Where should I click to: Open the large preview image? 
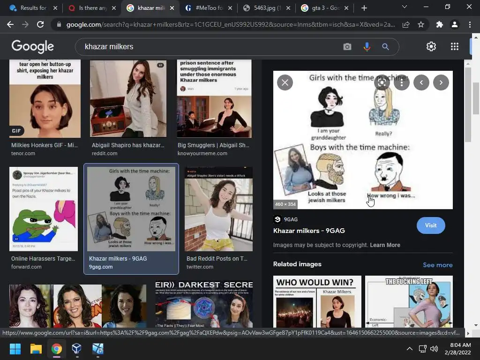363,140
